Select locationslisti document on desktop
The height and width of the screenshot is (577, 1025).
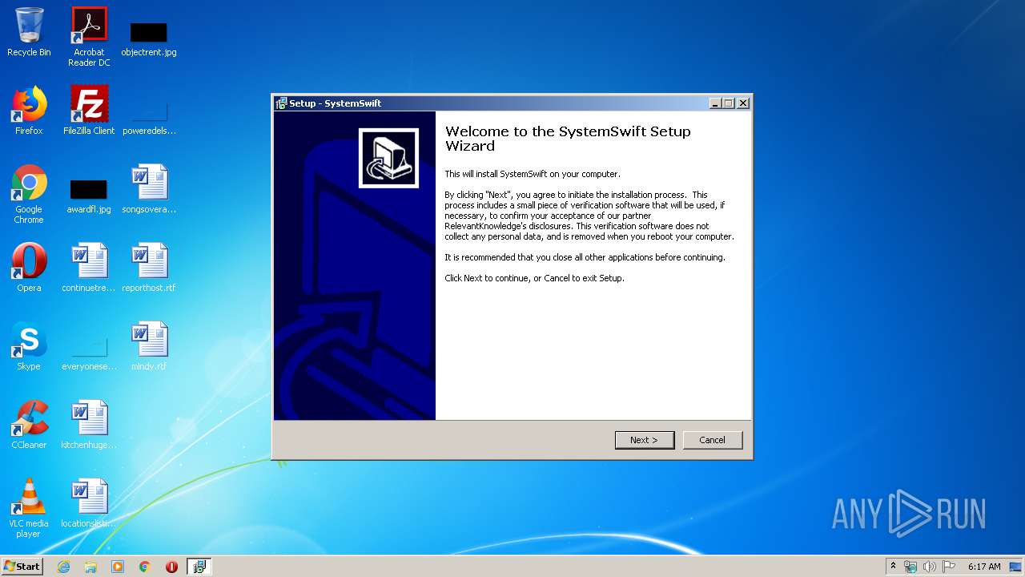(x=89, y=503)
